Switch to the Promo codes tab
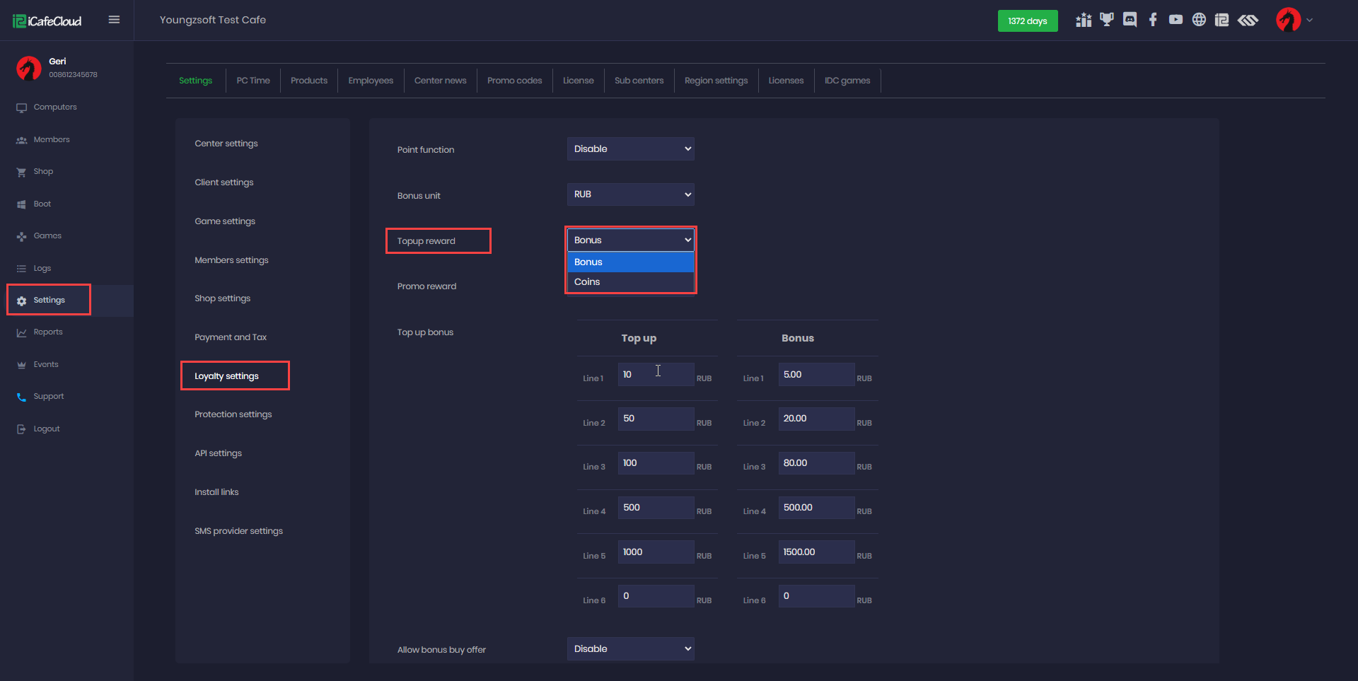1358x681 pixels. 514,81
